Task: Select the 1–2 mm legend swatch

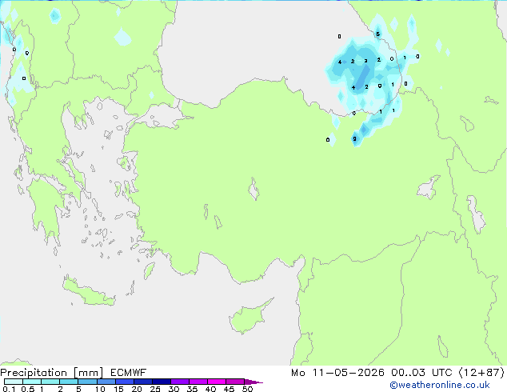Action: 50,382
